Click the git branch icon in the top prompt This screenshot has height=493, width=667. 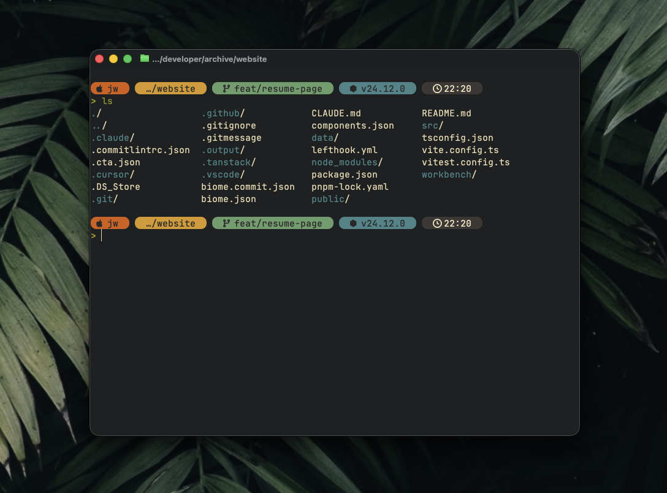point(226,89)
